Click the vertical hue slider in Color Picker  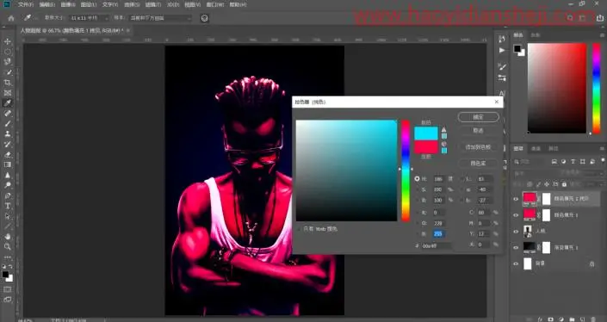[x=406, y=170]
